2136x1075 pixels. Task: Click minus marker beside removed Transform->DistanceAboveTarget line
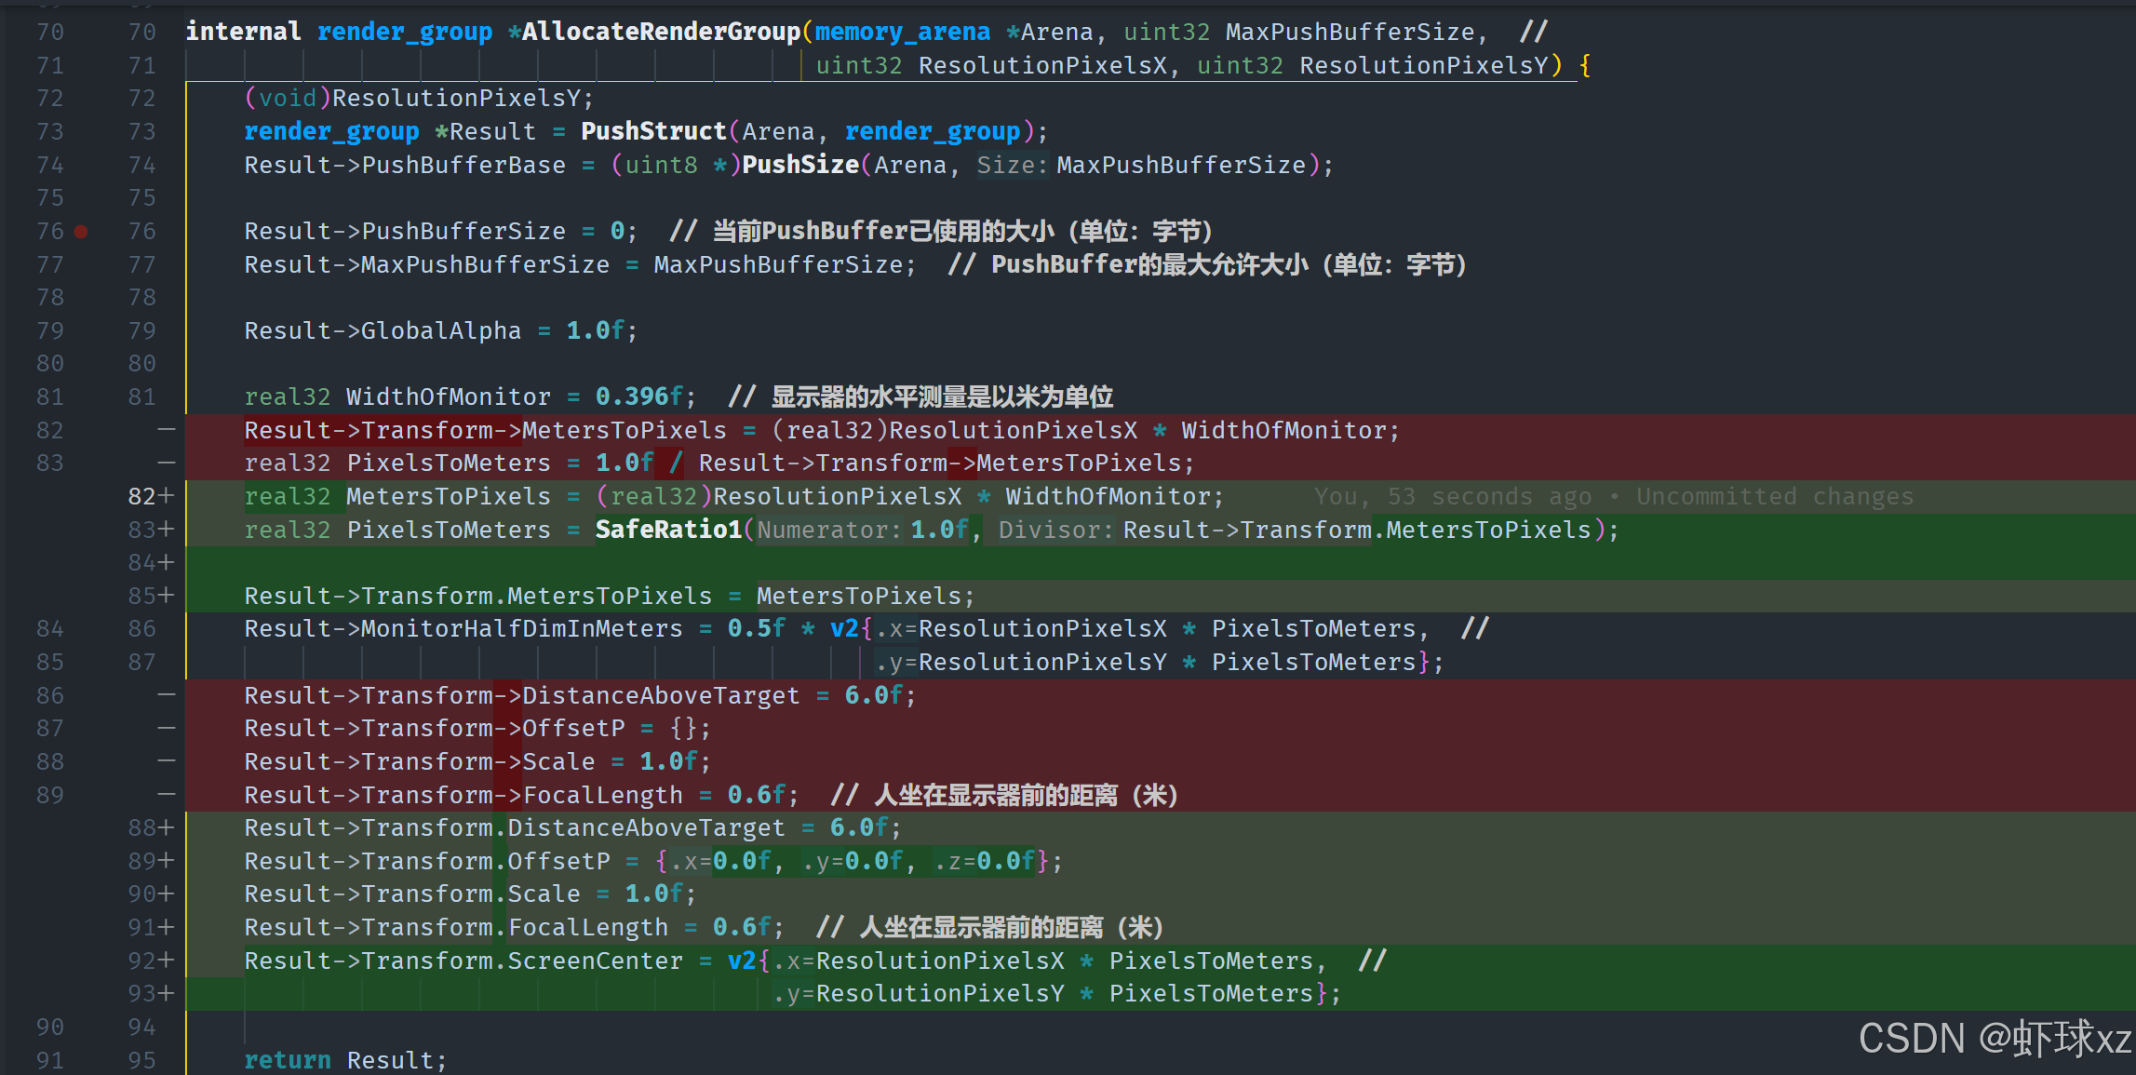click(x=166, y=695)
